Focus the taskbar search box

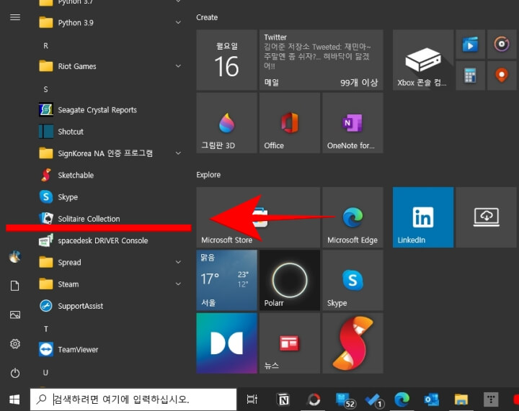(x=133, y=399)
